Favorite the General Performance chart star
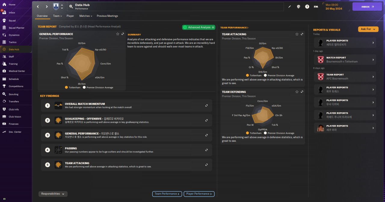This screenshot has height=202, width=385. tap(118, 34)
